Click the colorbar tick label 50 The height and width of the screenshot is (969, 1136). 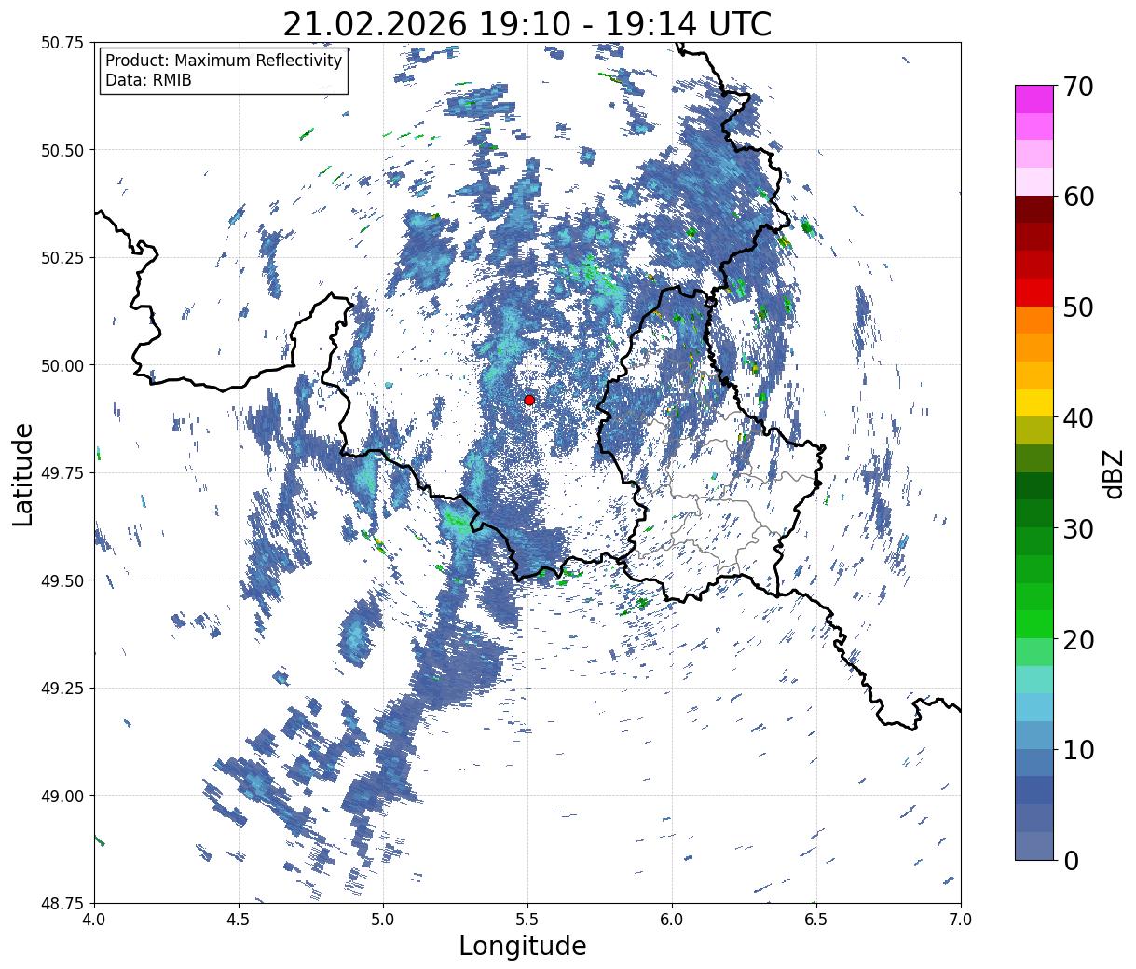1078,307
